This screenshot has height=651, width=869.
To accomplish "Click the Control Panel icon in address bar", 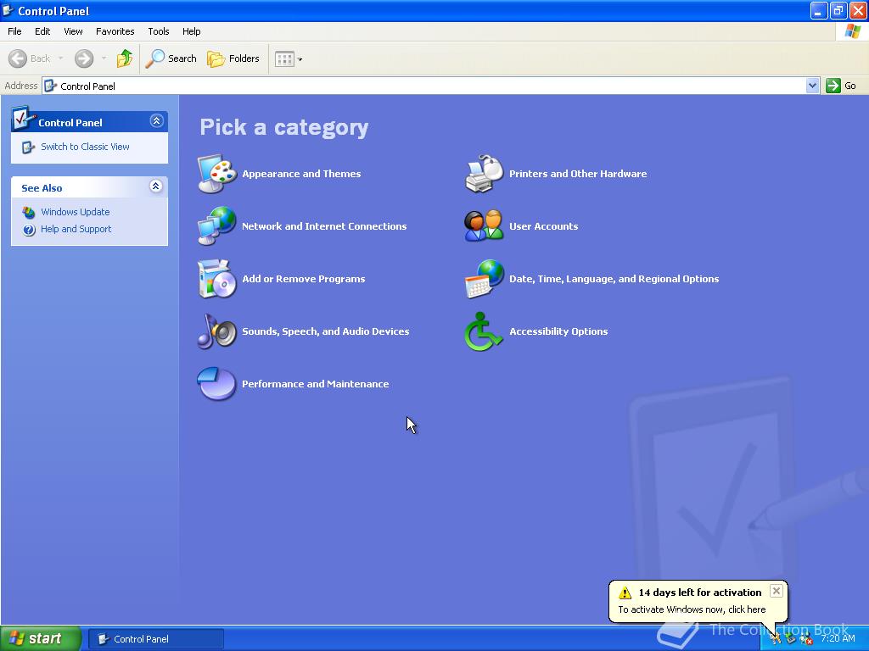I will point(50,86).
